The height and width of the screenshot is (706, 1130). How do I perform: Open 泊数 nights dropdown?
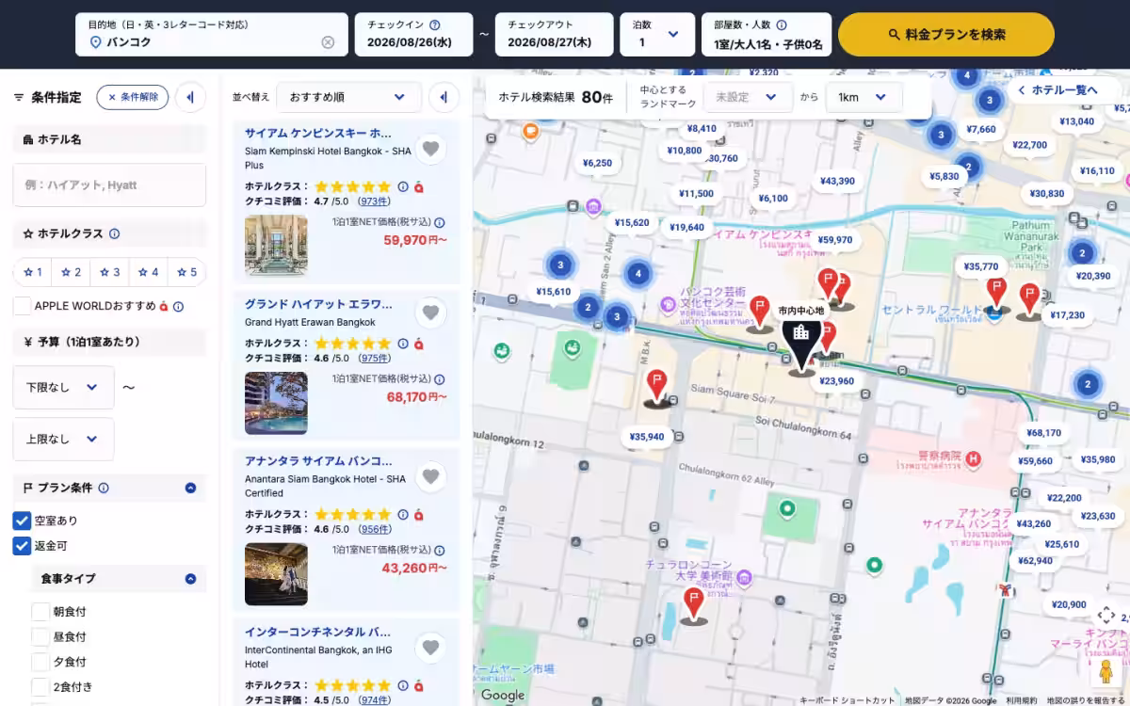click(657, 35)
